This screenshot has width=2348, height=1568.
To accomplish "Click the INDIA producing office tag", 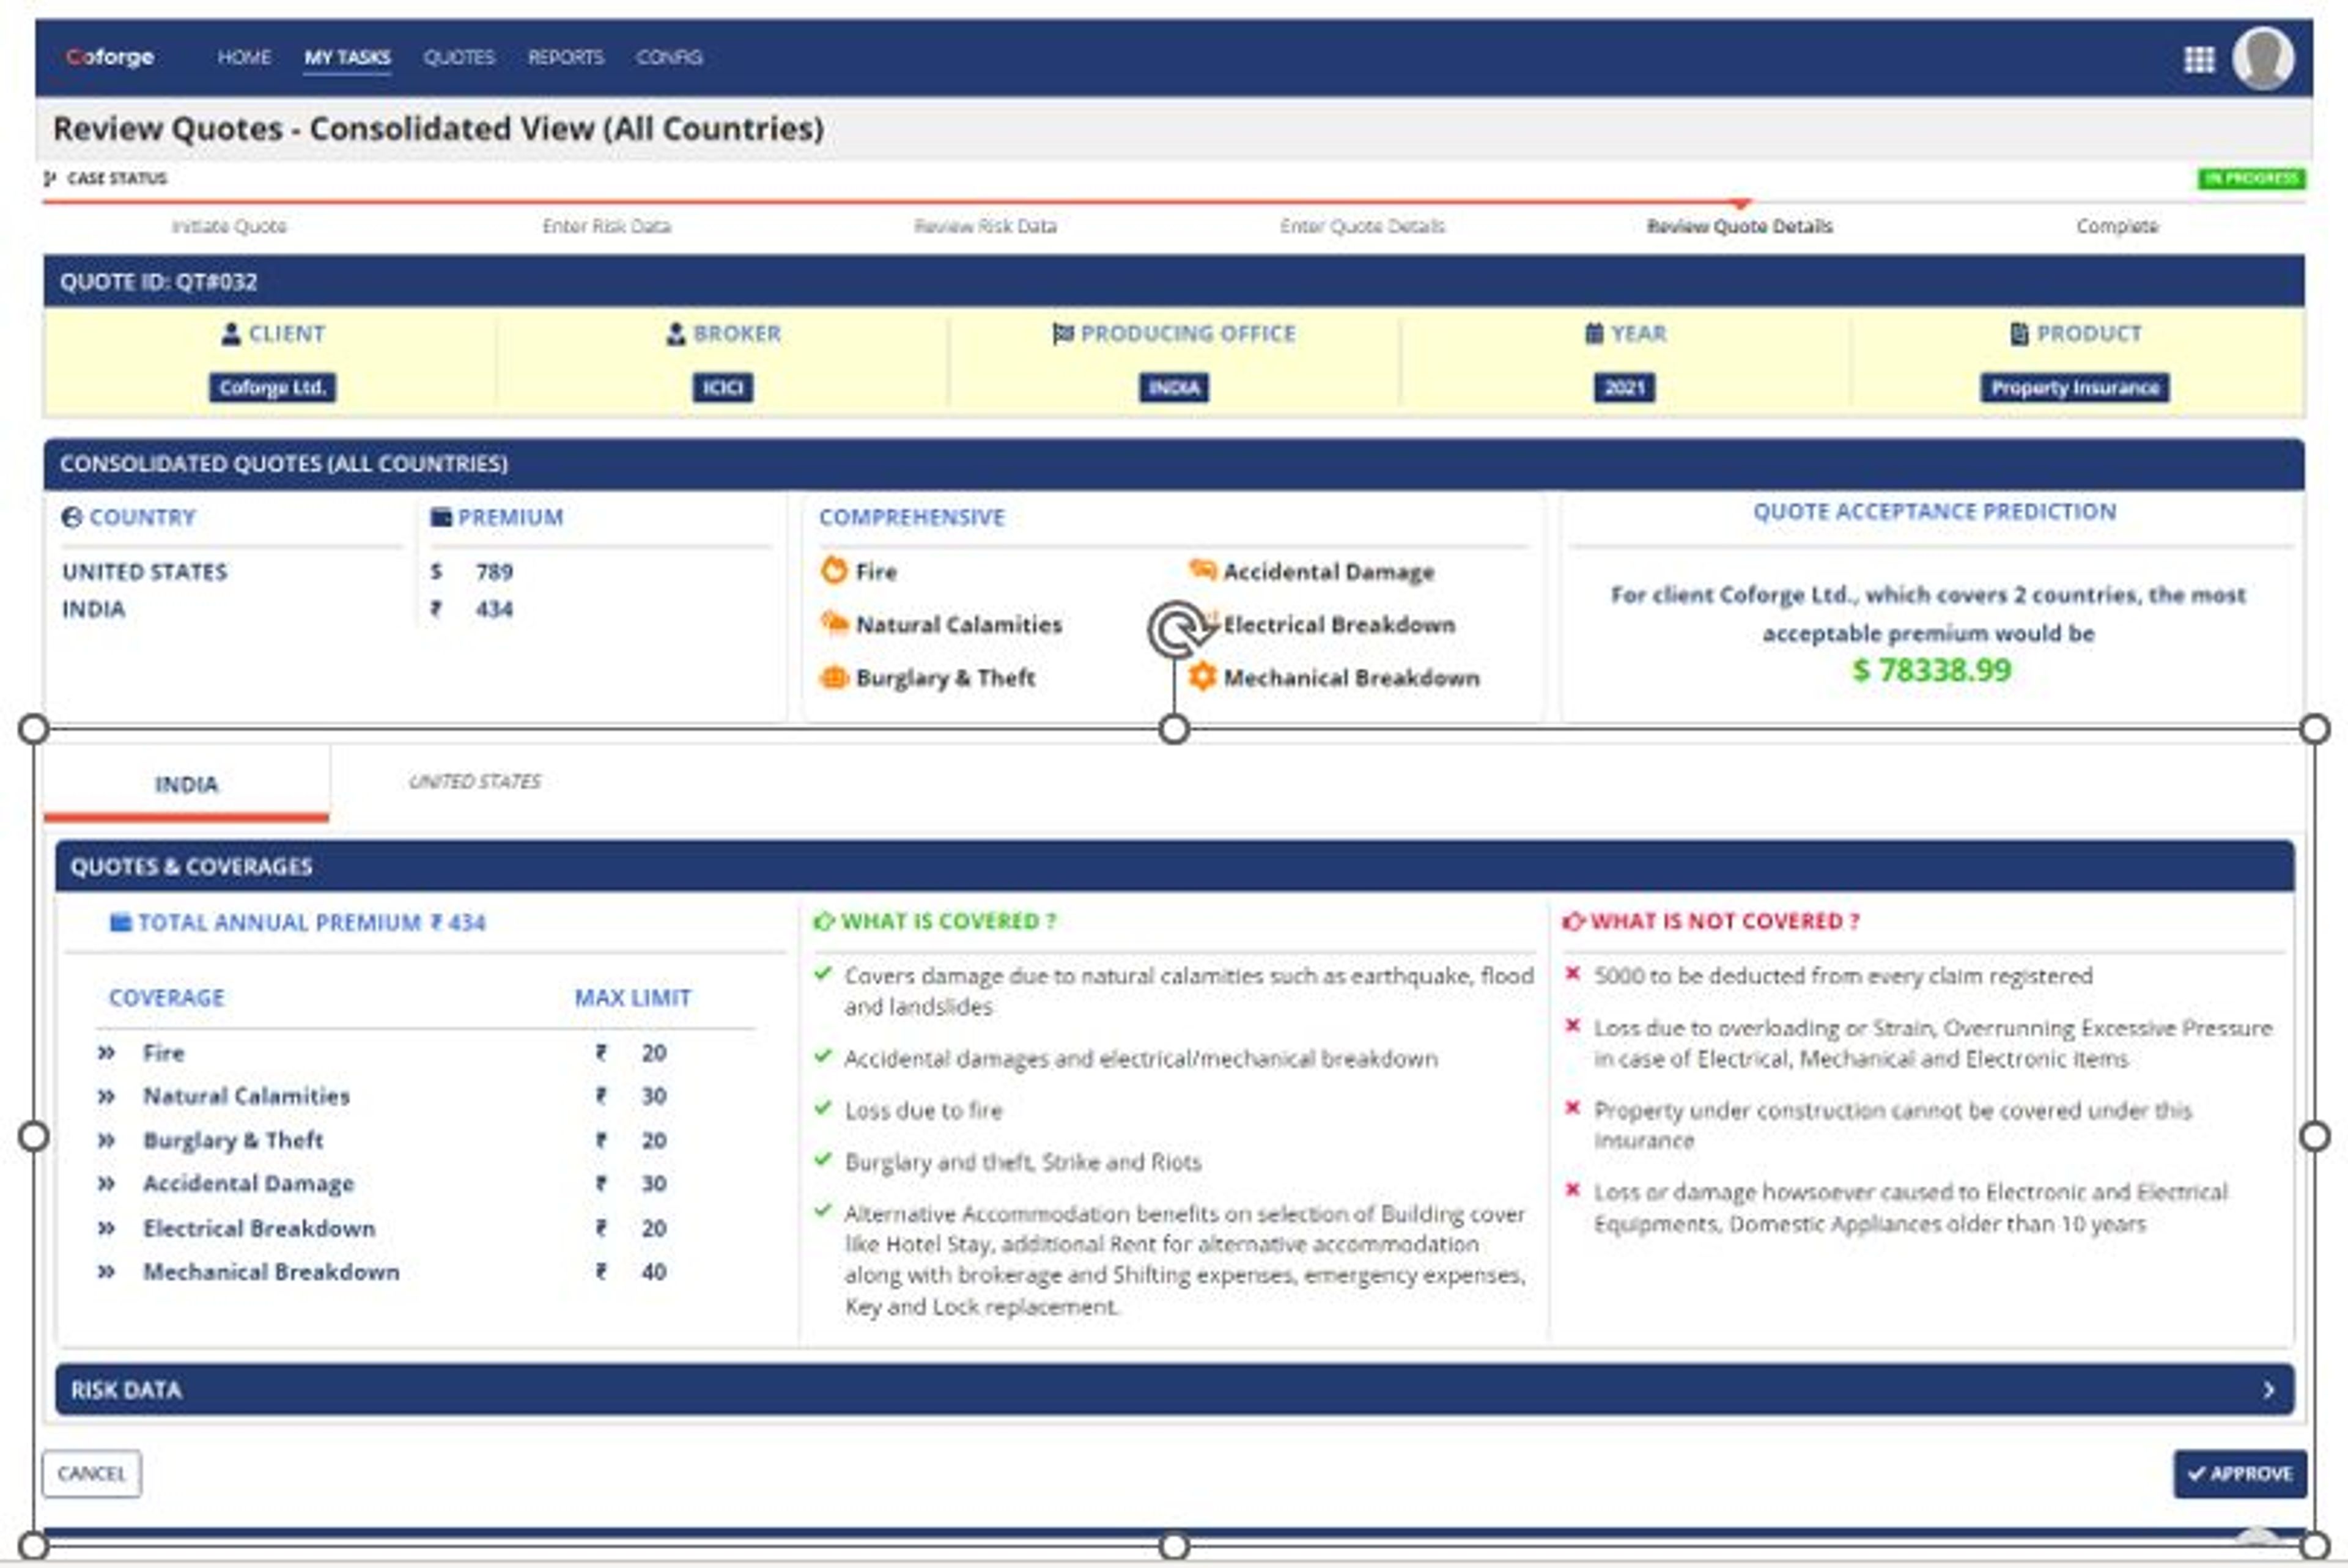I will click(1173, 388).
